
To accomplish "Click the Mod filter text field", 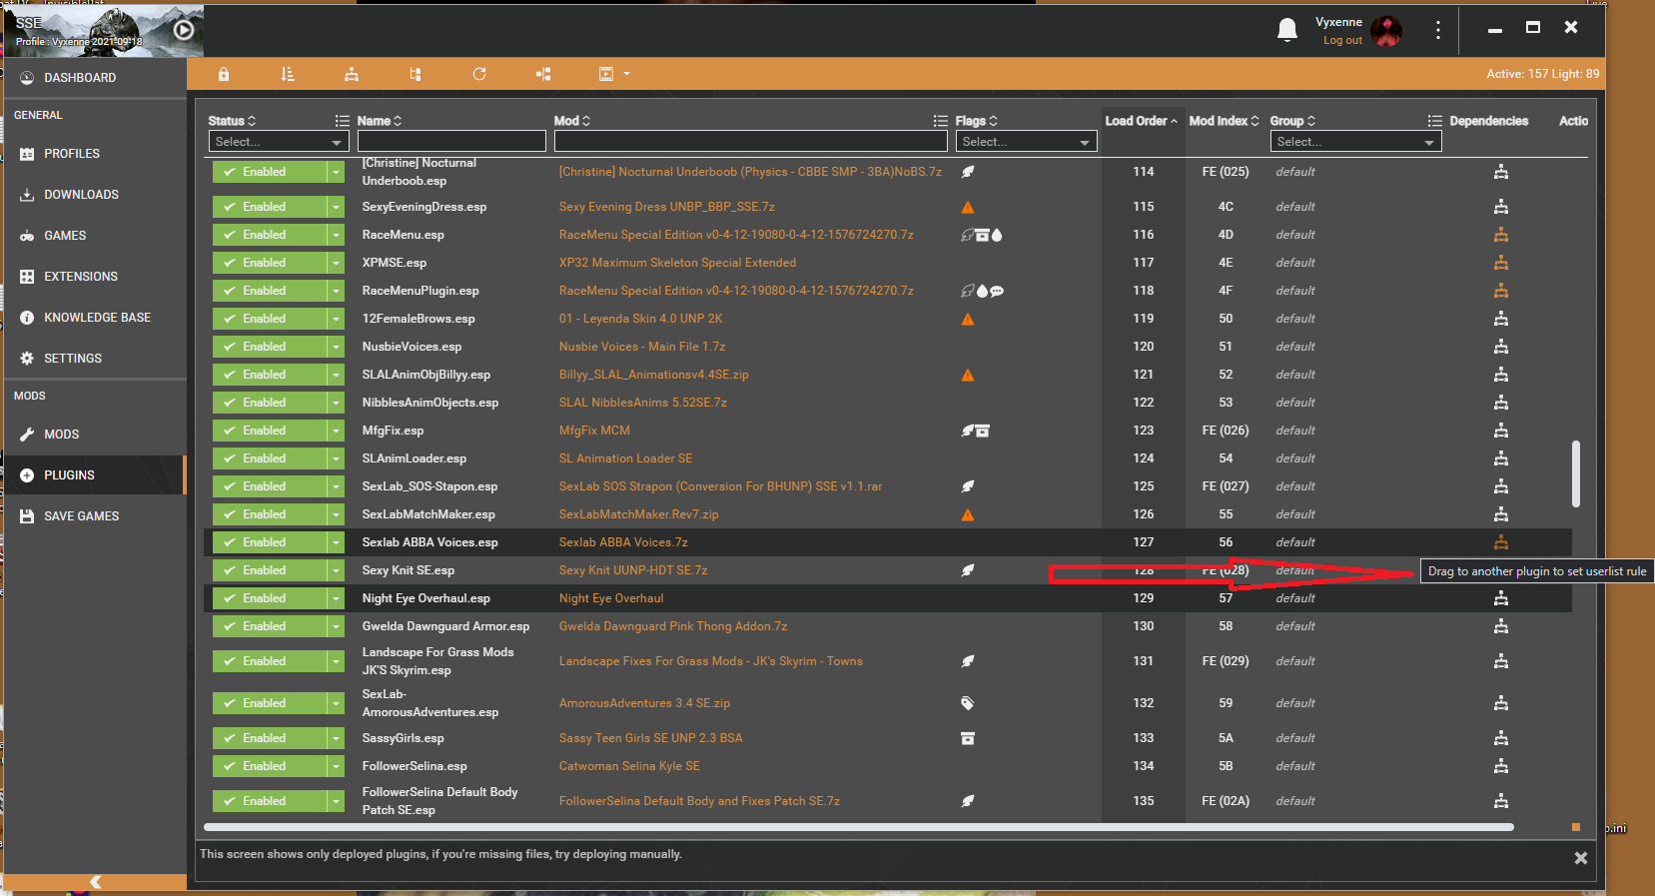I will pyautogui.click(x=750, y=142).
